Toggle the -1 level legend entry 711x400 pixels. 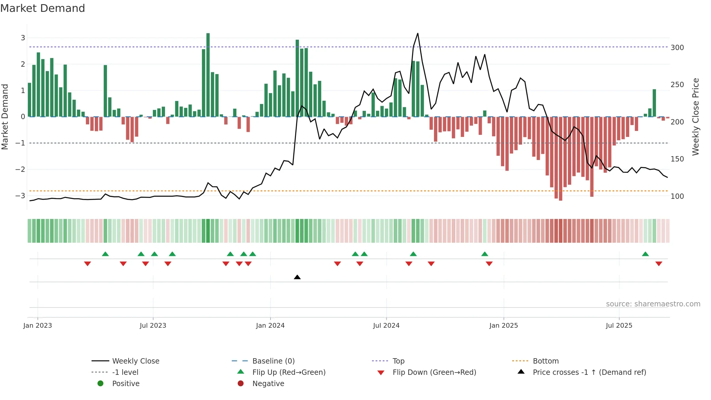115,372
